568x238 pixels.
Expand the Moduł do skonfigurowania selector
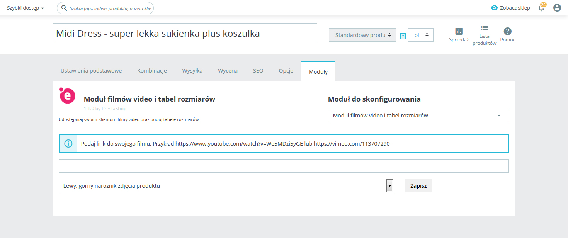[418, 116]
